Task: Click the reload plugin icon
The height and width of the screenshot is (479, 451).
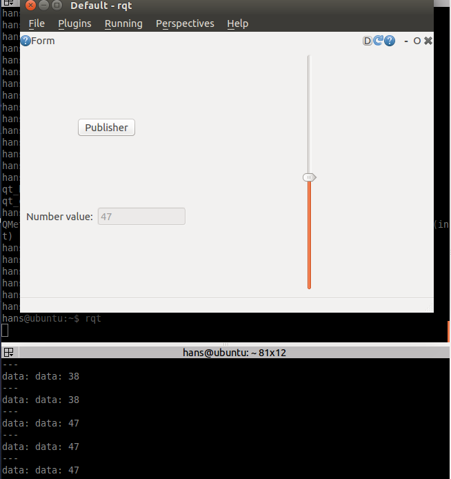Action: click(x=379, y=40)
